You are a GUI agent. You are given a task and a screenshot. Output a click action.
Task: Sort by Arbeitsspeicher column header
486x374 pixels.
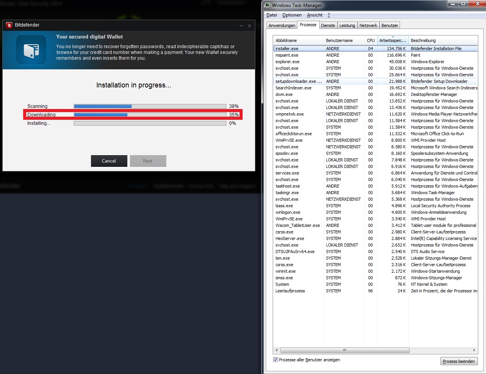click(x=393, y=40)
